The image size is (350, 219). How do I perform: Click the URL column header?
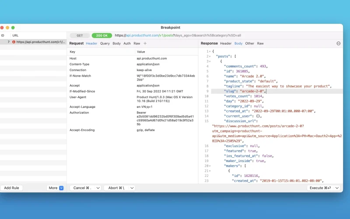coord(15,35)
